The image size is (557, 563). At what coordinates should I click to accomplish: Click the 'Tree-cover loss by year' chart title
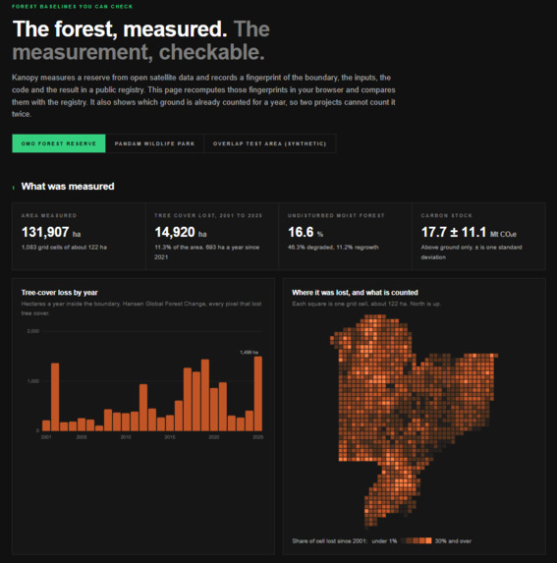(x=60, y=293)
